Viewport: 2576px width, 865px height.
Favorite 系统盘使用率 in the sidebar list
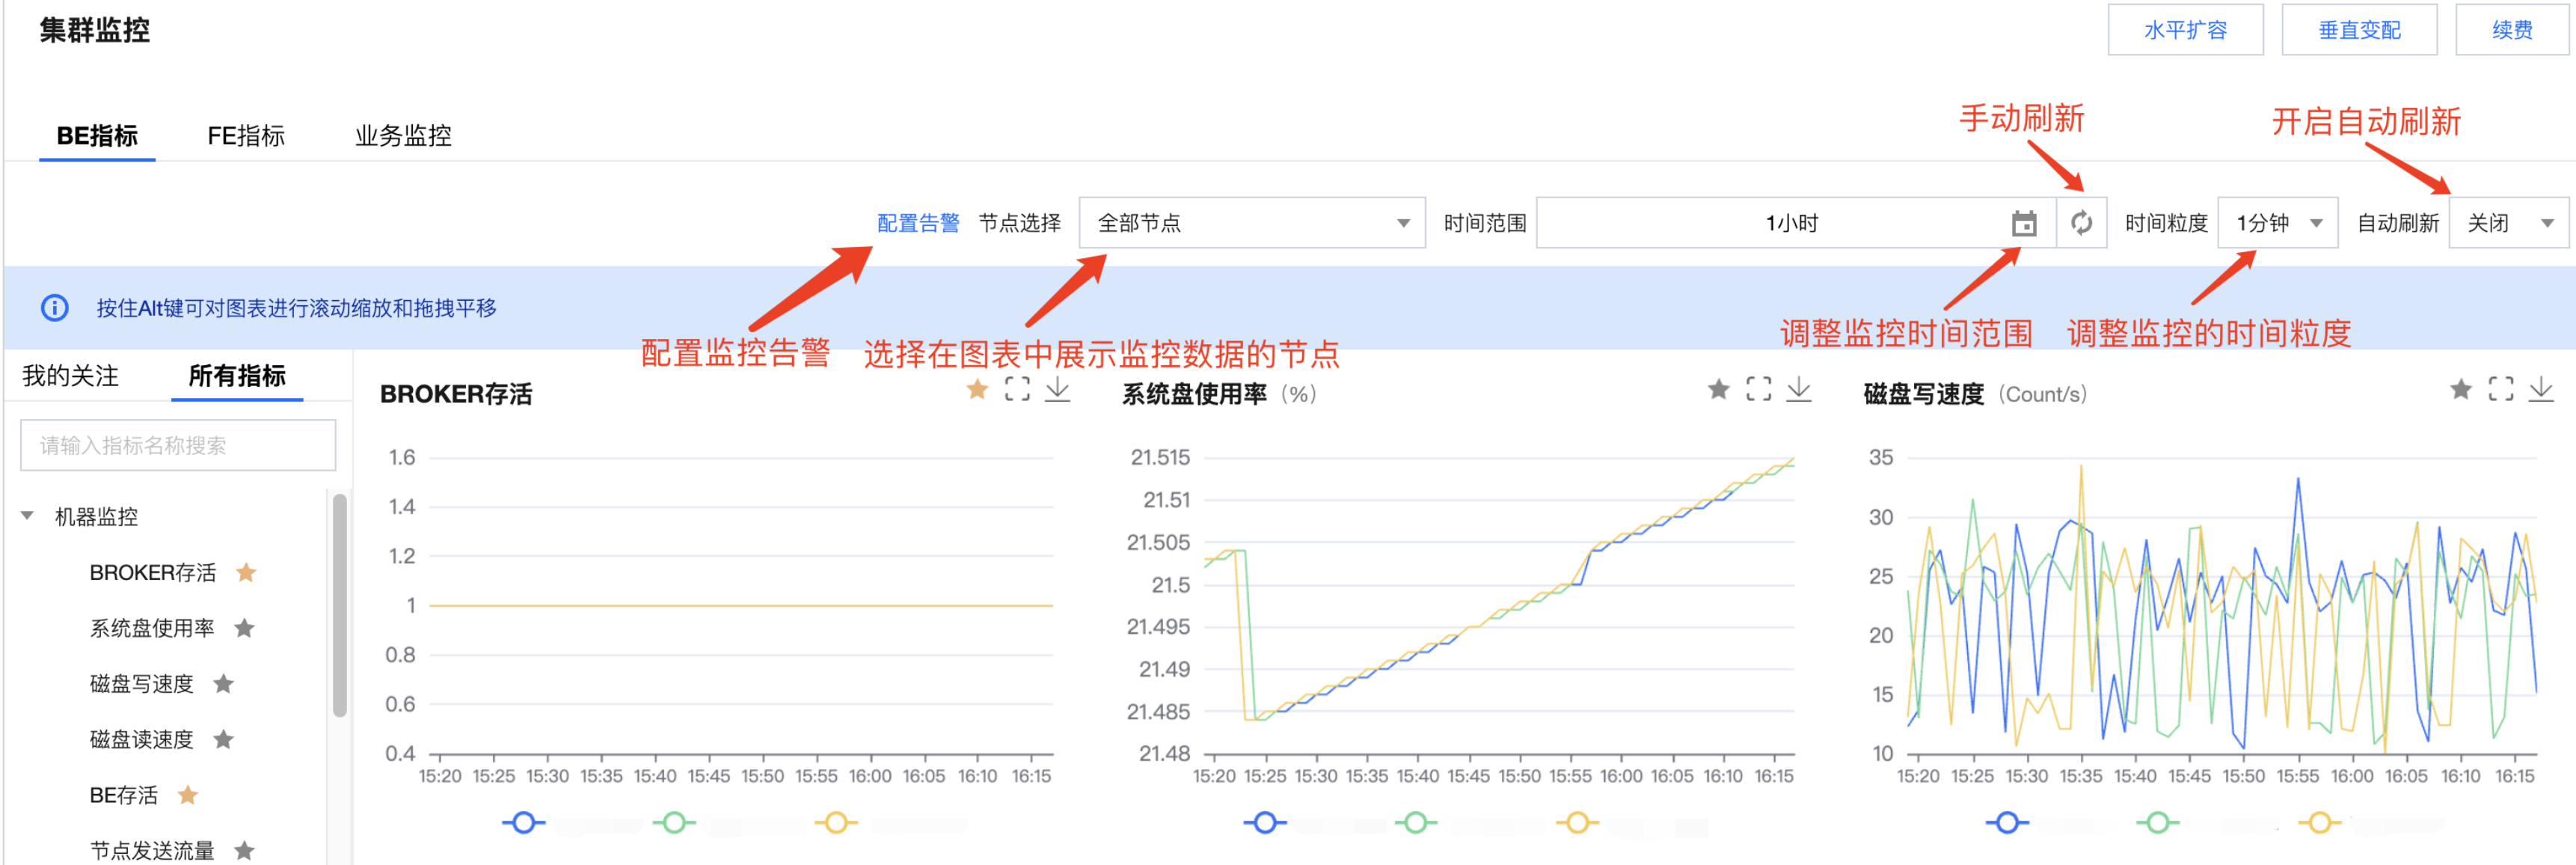tap(244, 628)
